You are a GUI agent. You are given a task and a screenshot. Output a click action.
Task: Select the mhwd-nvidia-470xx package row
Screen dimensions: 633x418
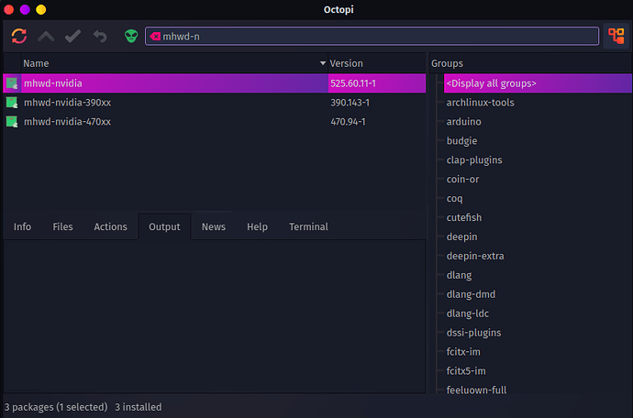click(x=215, y=121)
